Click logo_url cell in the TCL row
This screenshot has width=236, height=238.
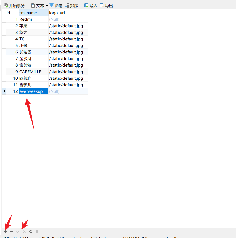68,39
